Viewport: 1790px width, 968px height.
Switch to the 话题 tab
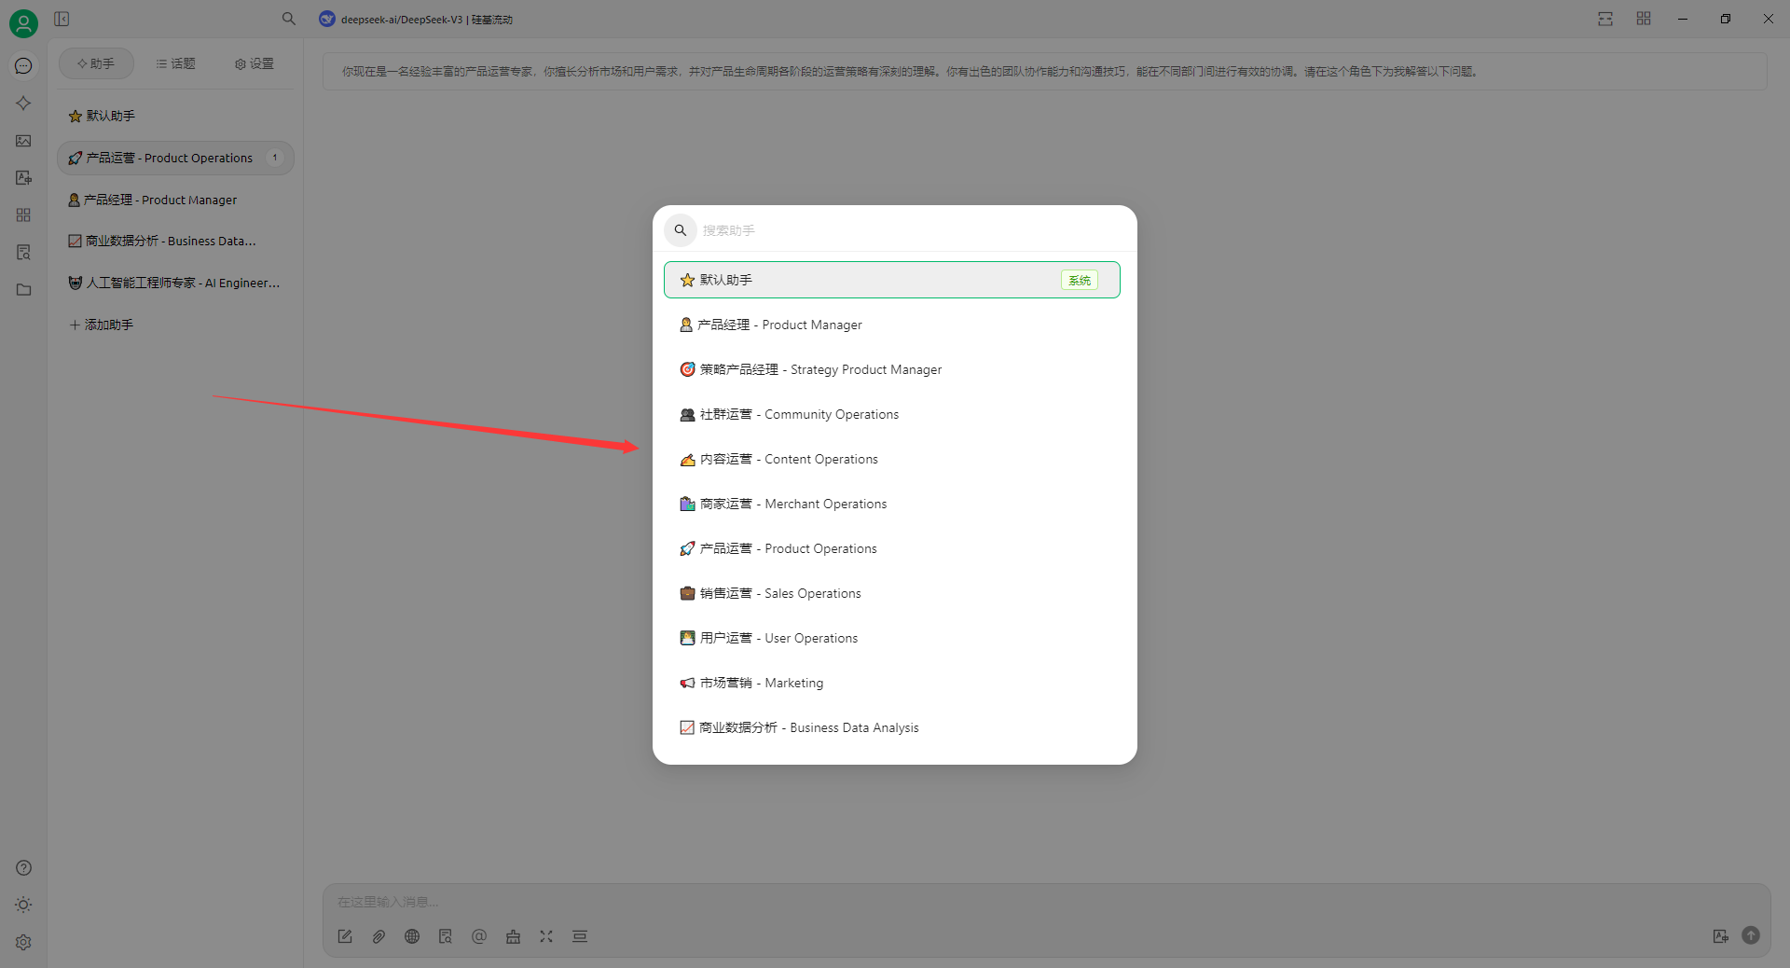coord(175,63)
